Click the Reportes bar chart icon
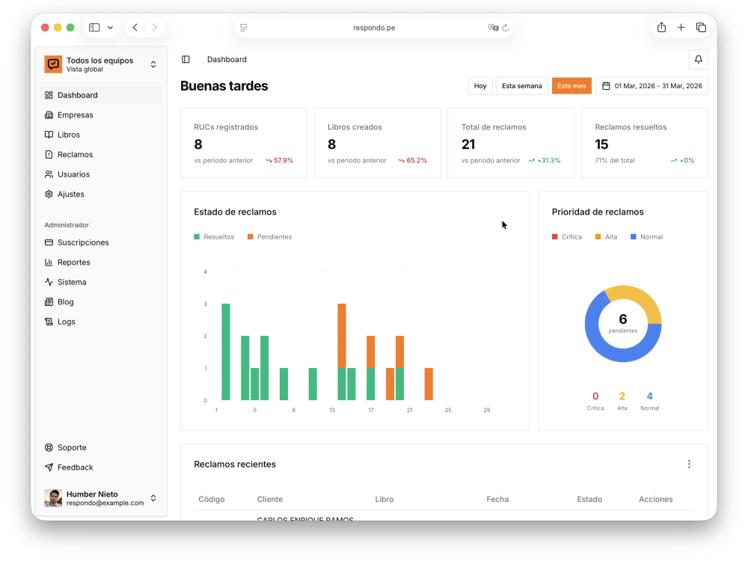This screenshot has width=748, height=561. [x=49, y=263]
